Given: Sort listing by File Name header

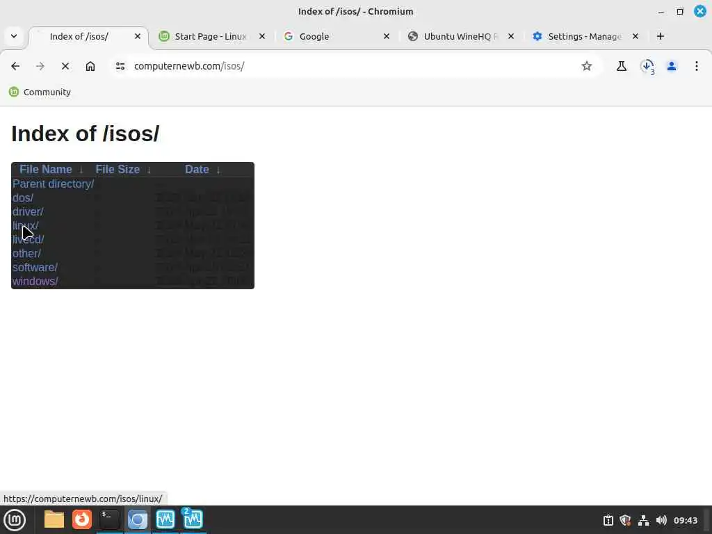Looking at the screenshot, I should tap(45, 170).
